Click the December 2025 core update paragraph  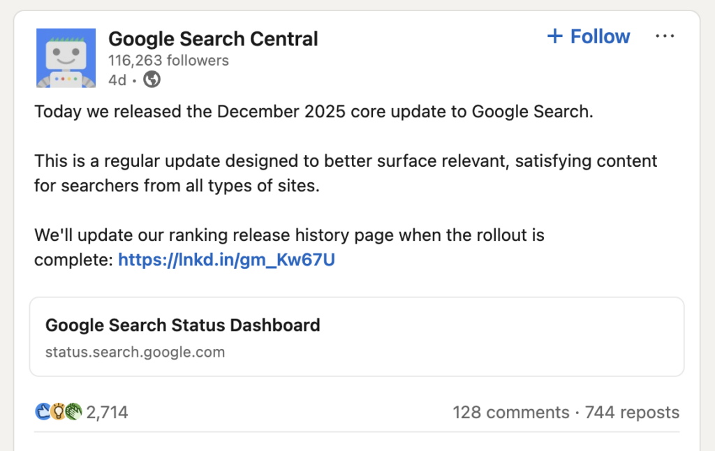(x=315, y=111)
